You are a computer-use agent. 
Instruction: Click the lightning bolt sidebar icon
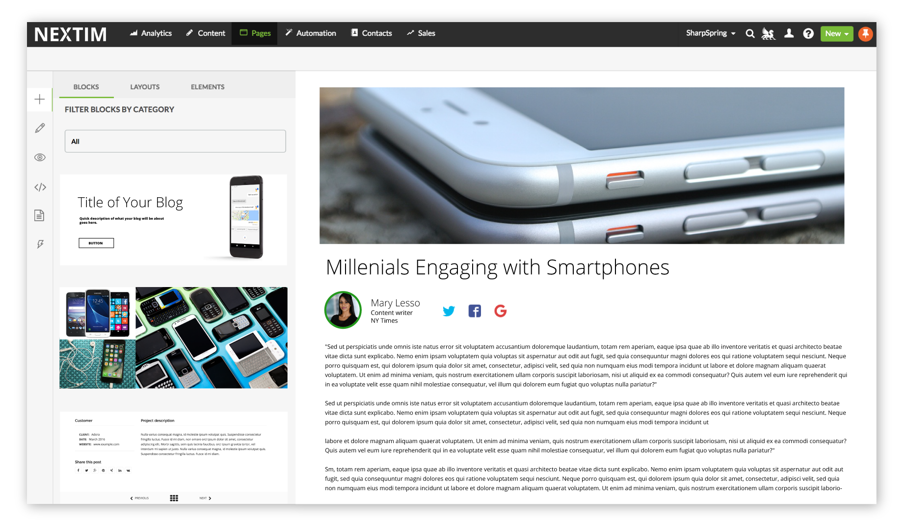coord(40,244)
